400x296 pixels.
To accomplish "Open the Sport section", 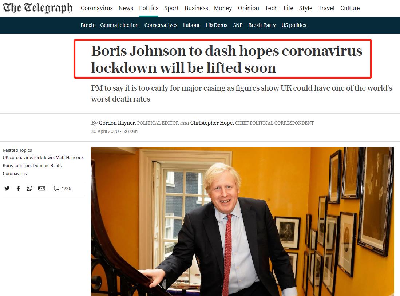I will point(171,8).
